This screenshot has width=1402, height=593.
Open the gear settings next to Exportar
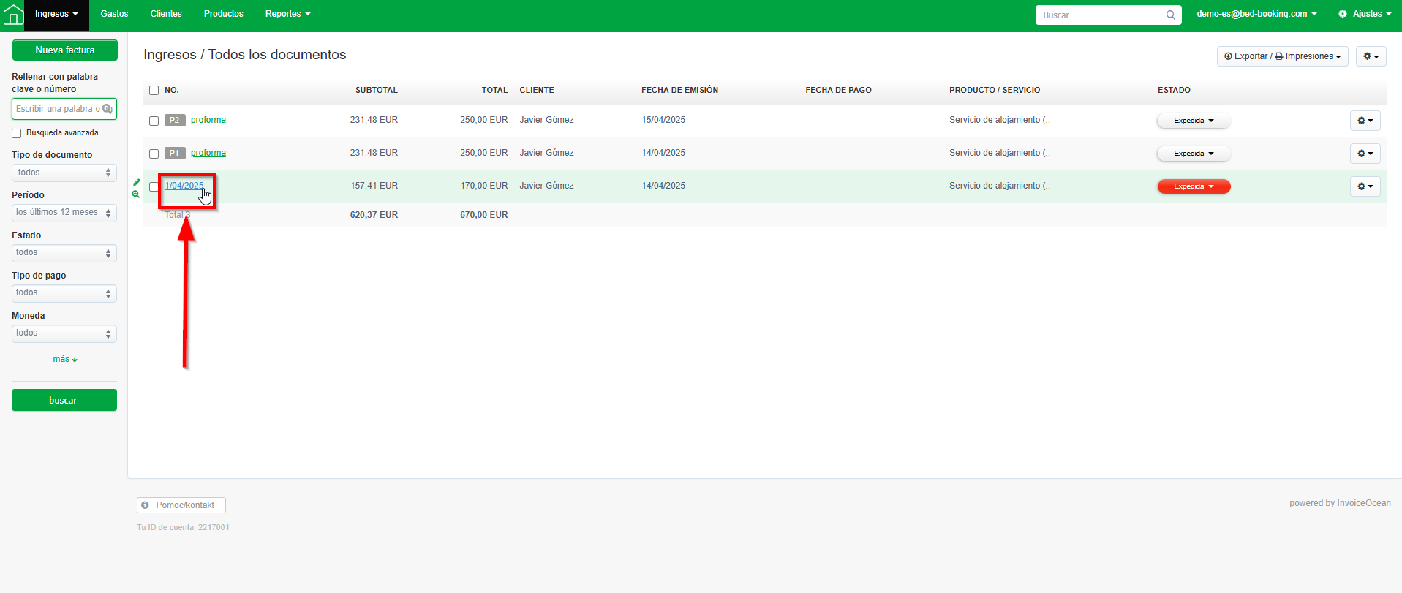1371,56
